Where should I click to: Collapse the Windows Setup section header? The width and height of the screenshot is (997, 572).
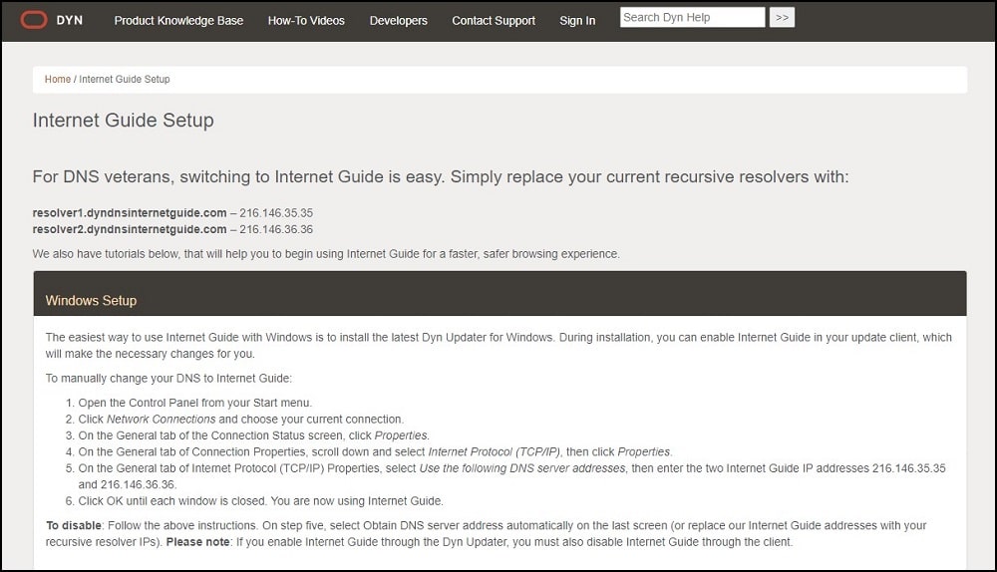pos(499,294)
